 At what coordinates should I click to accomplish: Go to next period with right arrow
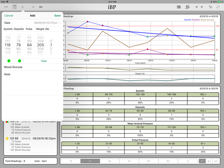click(202, 7)
